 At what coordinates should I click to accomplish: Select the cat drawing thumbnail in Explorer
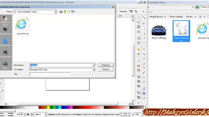coord(181,31)
